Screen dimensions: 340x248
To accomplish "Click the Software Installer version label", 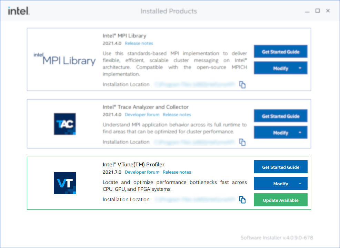I will [277, 238].
